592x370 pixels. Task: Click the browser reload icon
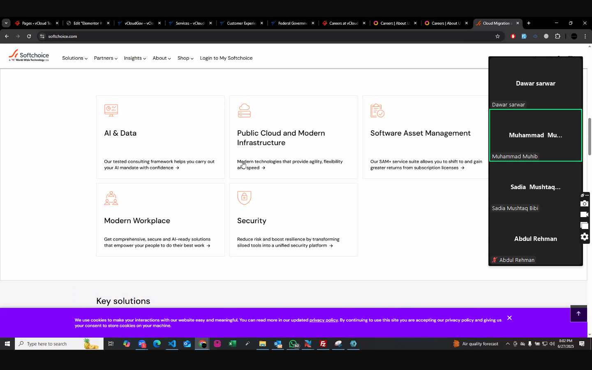29,36
